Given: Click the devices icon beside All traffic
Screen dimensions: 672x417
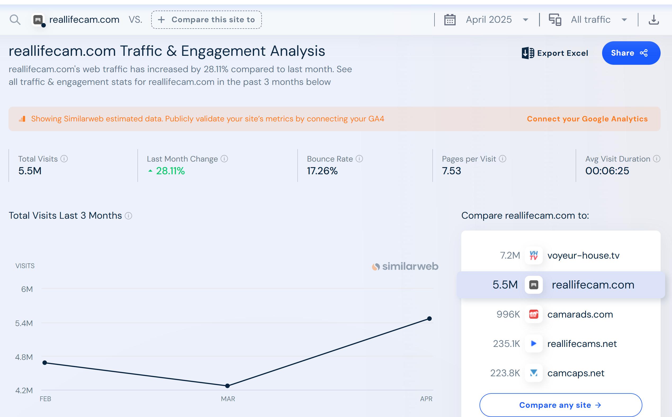Looking at the screenshot, I should [x=555, y=20].
